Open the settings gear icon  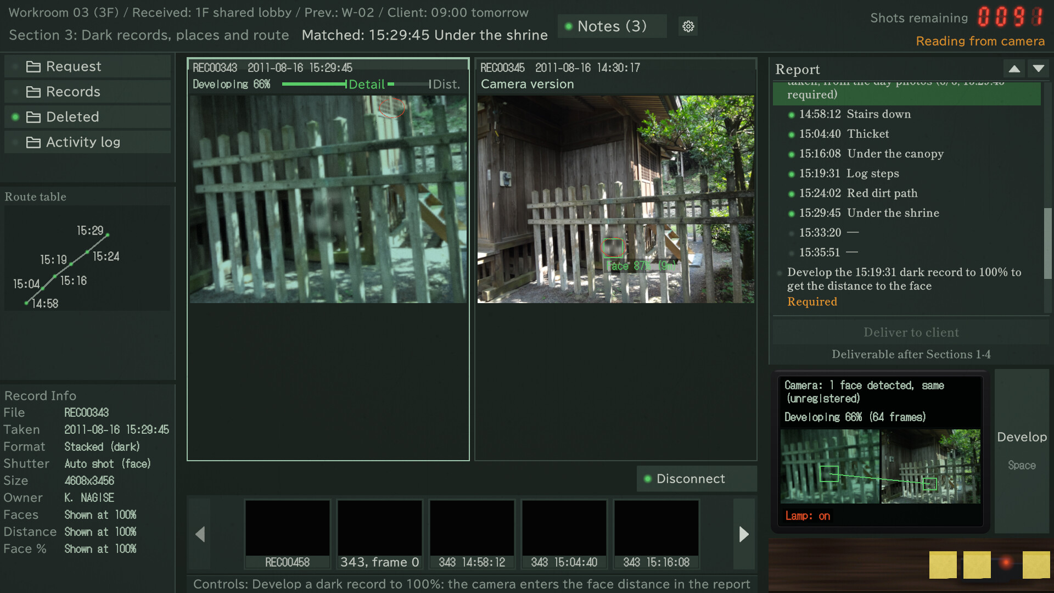[x=688, y=26]
